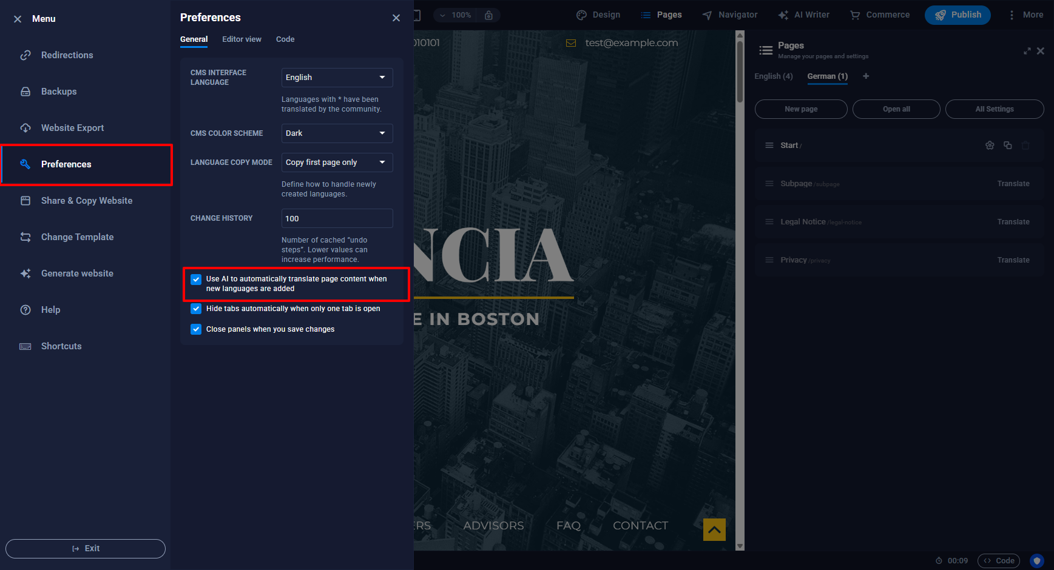This screenshot has height=570, width=1054.
Task: Expand the Language Copy Mode dropdown
Action: [x=337, y=163]
